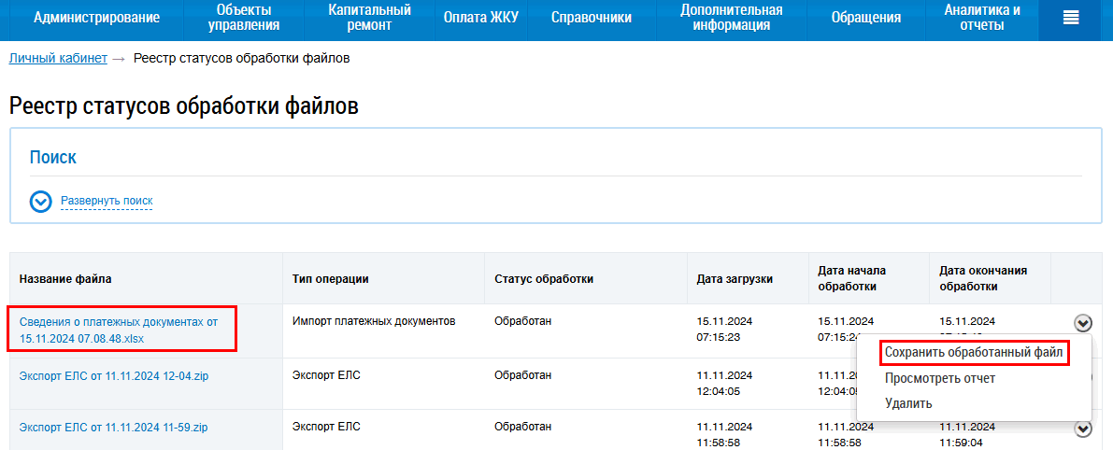Go to "Личный кабинет" breadcrumb link

coord(58,59)
